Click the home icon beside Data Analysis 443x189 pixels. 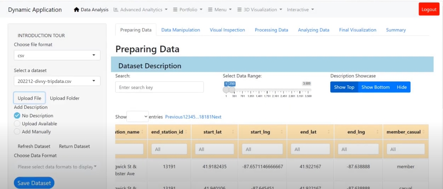pyautogui.click(x=76, y=10)
